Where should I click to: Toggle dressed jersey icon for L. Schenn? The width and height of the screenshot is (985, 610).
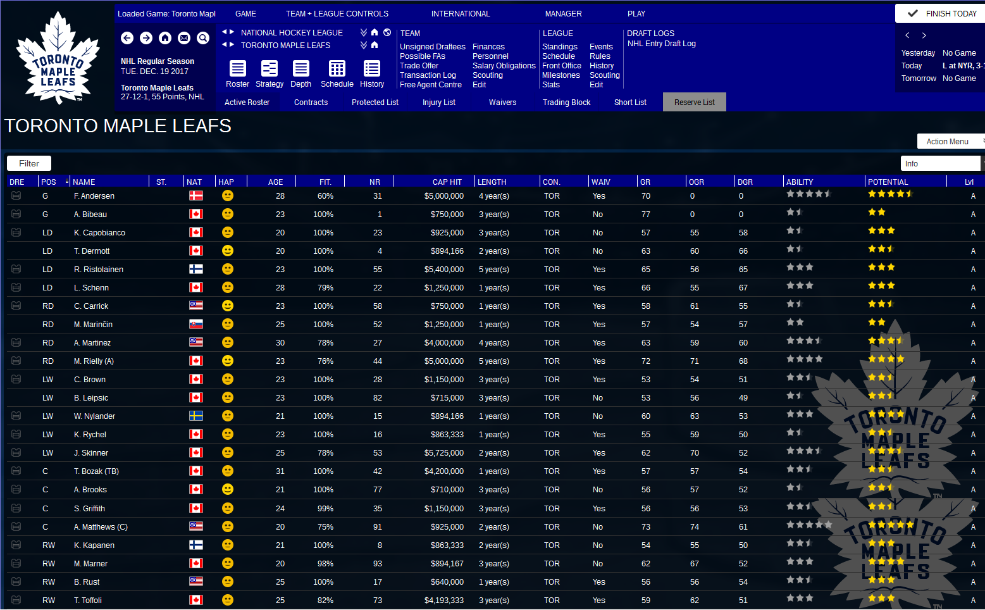click(x=16, y=287)
